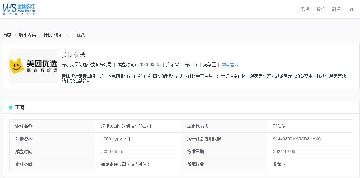Viewport: 360px width, 178px height.
Task: Select the 数据 menu item
Action: click(305, 9)
